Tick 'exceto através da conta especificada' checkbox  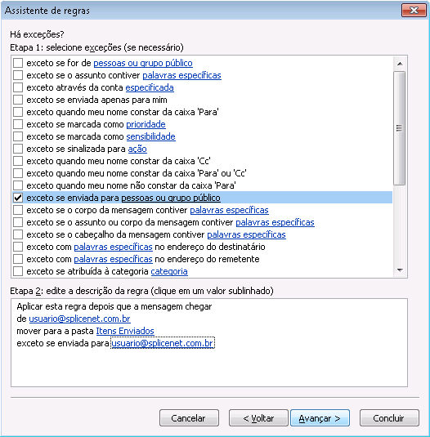click(x=18, y=87)
